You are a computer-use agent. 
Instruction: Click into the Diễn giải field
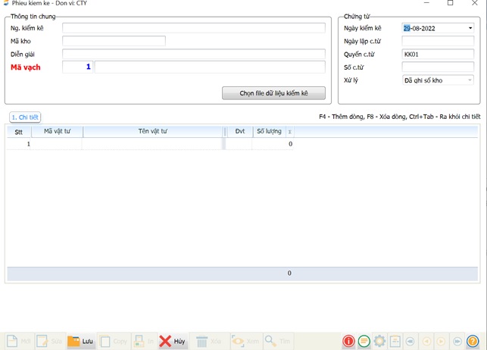click(x=193, y=55)
